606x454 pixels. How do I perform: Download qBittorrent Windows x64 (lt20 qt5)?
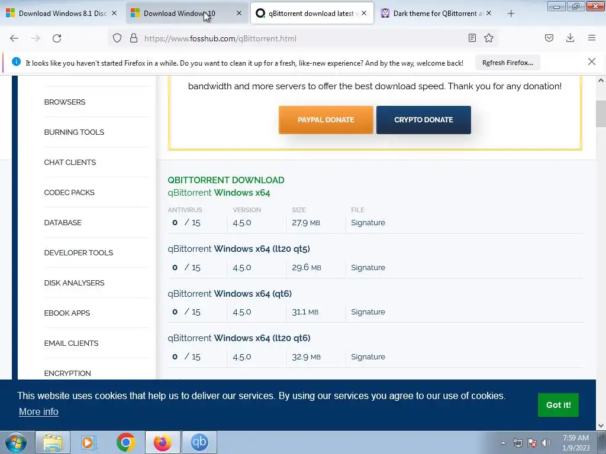point(239,249)
